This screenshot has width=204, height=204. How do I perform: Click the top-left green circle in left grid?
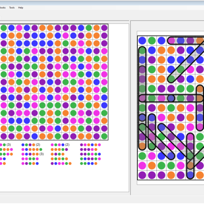pos(4,28)
